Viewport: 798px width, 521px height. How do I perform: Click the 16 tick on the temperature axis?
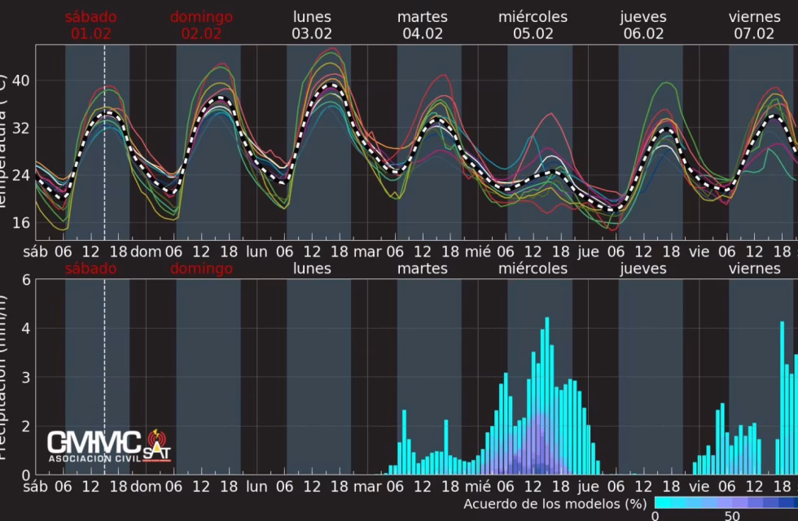click(20, 223)
